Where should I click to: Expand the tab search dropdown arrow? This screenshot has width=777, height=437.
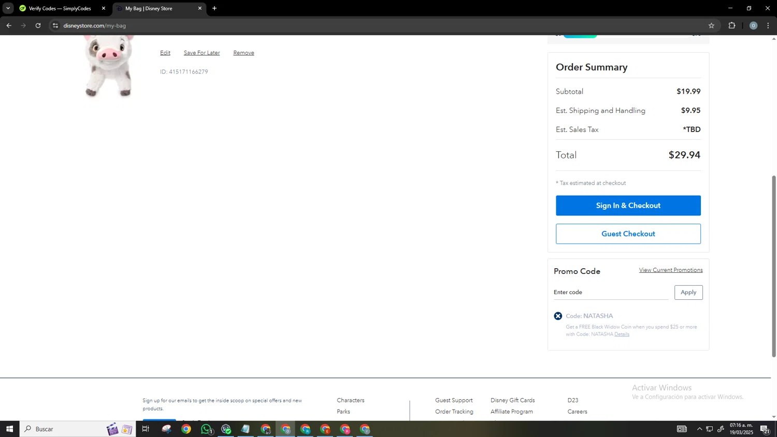(x=8, y=8)
